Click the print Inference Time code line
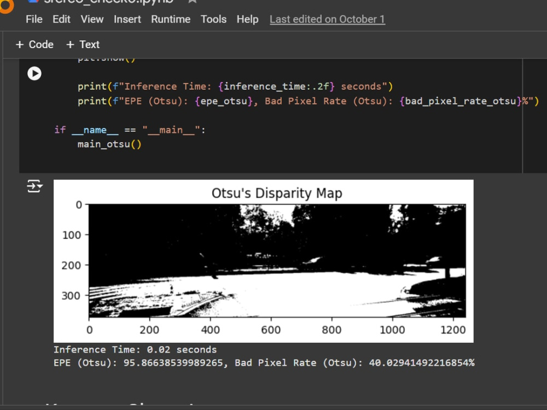Screen dimensions: 547x410 point(235,86)
